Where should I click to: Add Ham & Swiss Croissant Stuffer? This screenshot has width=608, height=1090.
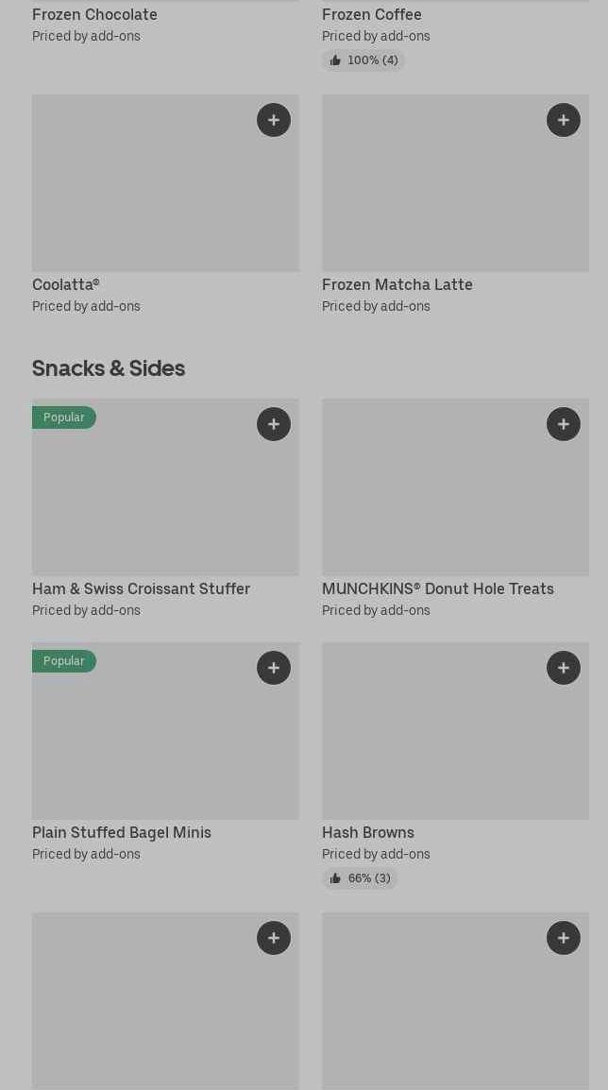click(x=274, y=424)
